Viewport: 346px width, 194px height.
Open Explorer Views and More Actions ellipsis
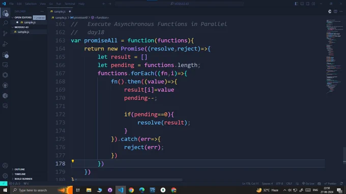pyautogui.click(x=42, y=12)
